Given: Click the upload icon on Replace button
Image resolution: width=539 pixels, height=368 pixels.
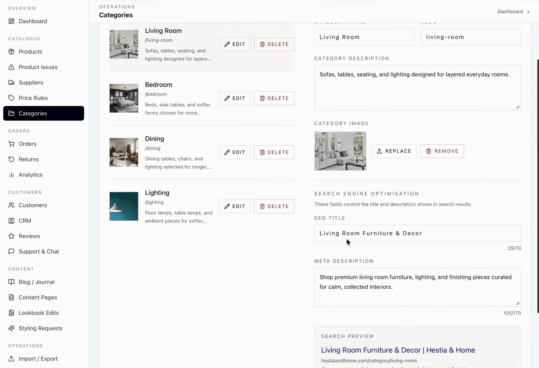Looking at the screenshot, I should pos(379,151).
